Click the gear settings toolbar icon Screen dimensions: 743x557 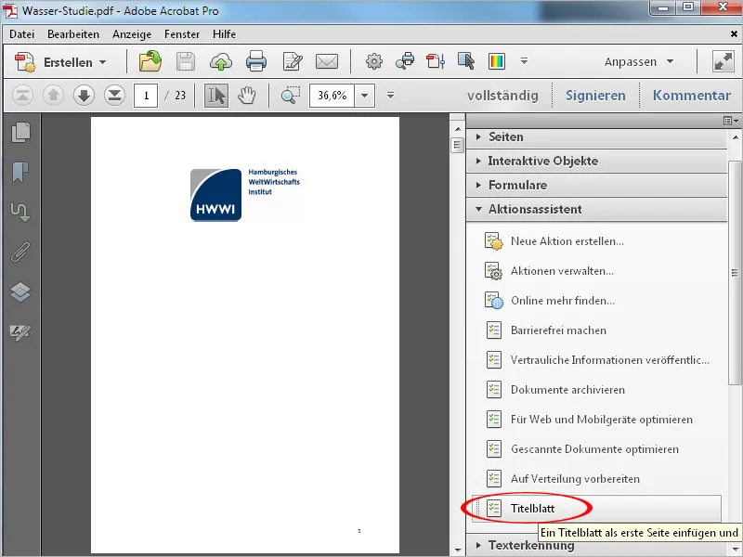(x=374, y=61)
